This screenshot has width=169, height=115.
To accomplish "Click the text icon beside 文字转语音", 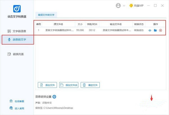I will pos(9,31).
